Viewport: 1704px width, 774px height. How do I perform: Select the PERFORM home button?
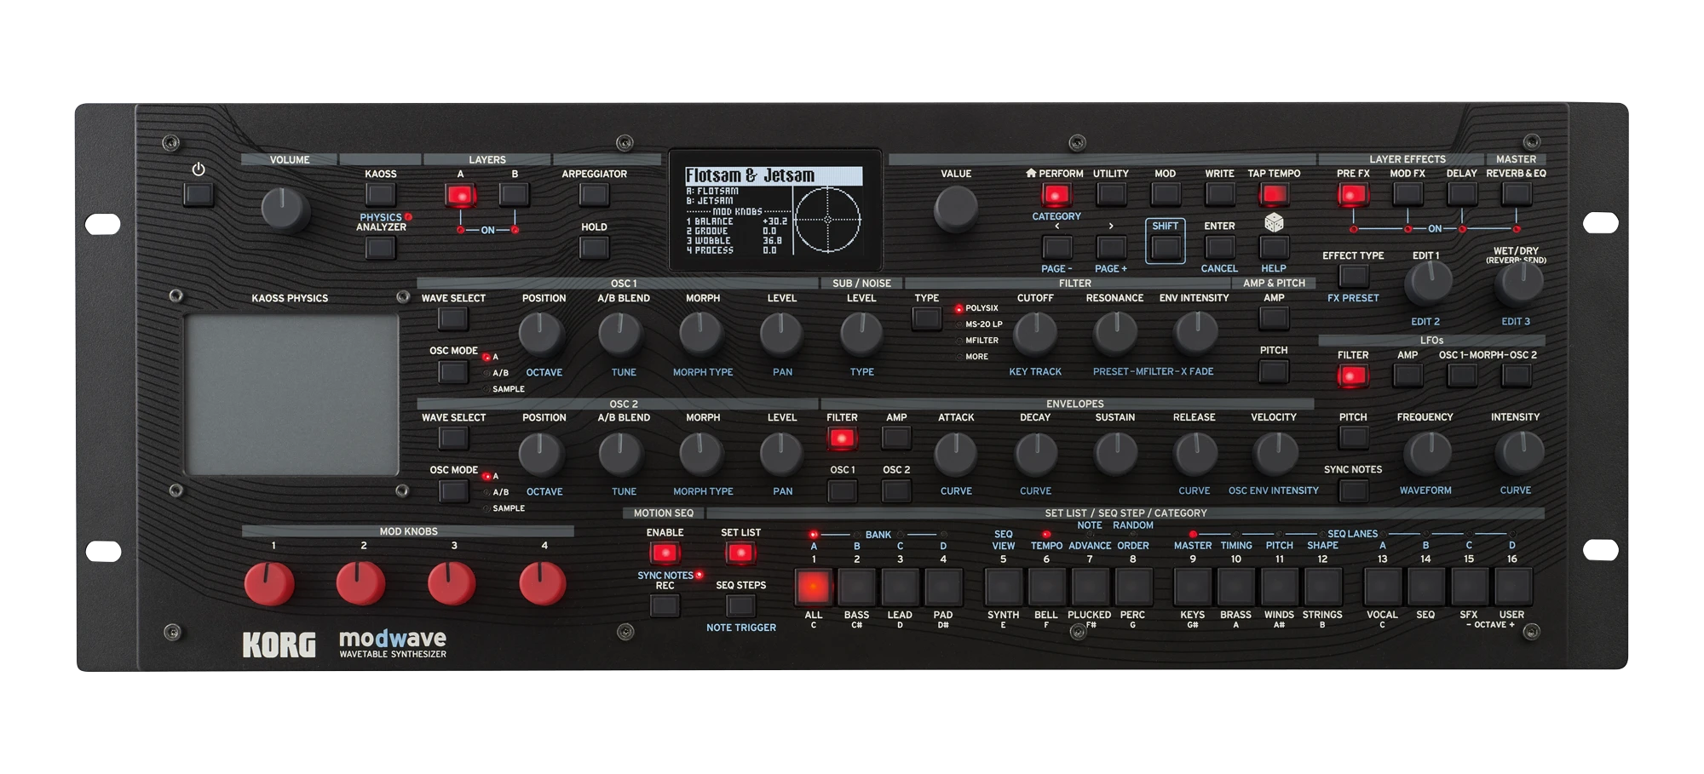(x=1056, y=195)
